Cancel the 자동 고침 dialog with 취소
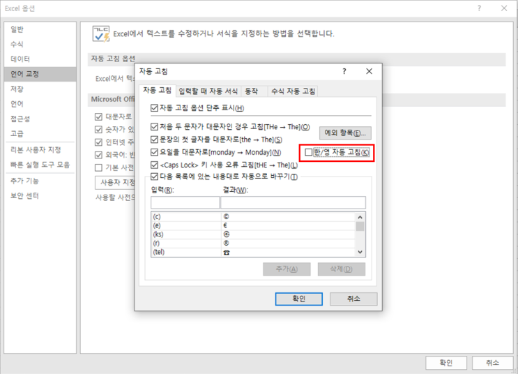 (353, 299)
